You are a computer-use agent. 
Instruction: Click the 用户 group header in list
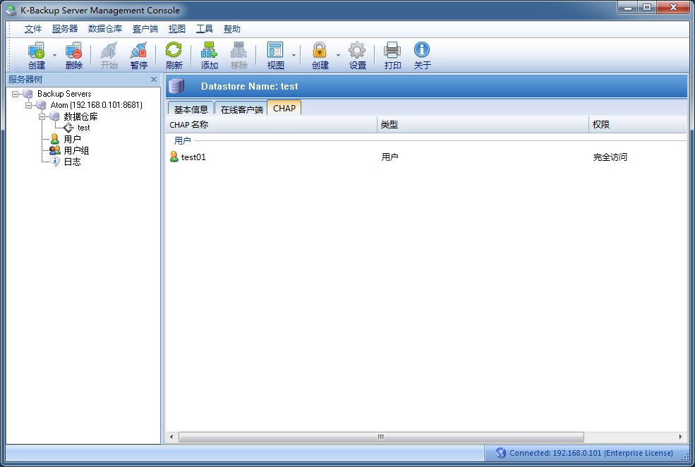point(182,141)
